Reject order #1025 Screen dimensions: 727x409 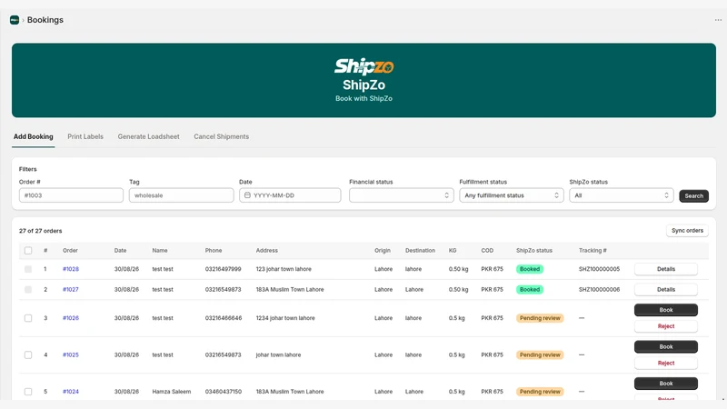pos(666,363)
